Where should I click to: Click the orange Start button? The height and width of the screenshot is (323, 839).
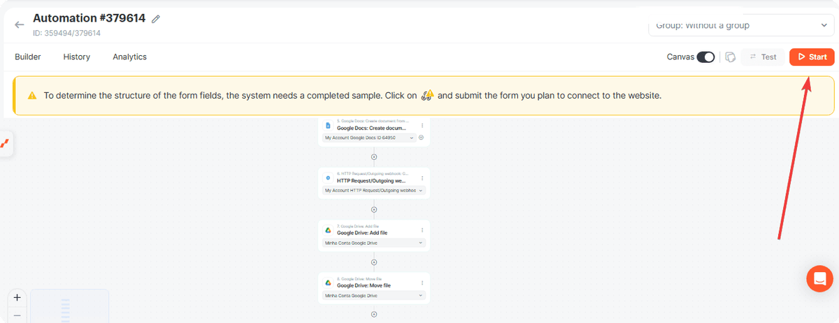point(812,57)
